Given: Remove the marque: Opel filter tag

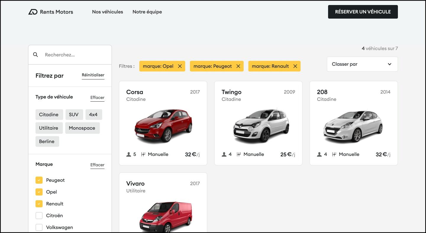Looking at the screenshot, I should coord(180,66).
